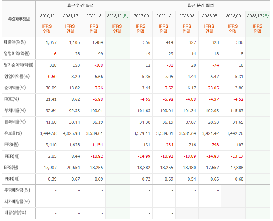The height and width of the screenshot is (221, 273).
Task: Click the quarterly operating profit value 29
Action: pos(171,54)
